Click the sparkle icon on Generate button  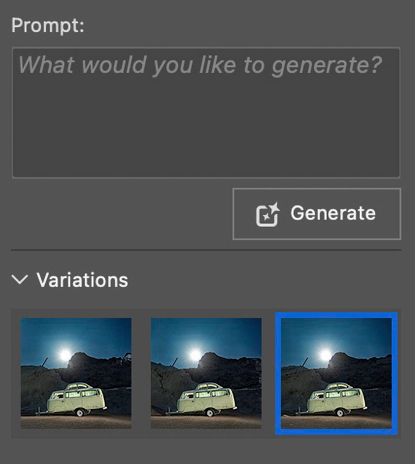pyautogui.click(x=268, y=214)
